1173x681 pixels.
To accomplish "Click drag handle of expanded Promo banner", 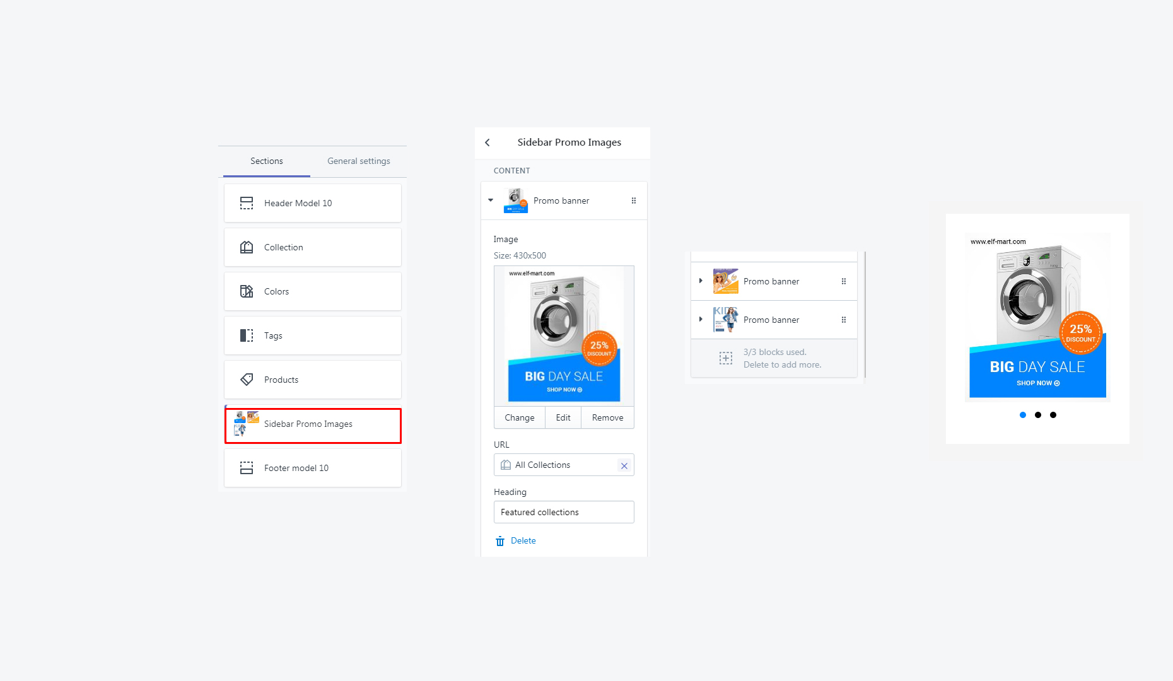I will pyautogui.click(x=634, y=201).
